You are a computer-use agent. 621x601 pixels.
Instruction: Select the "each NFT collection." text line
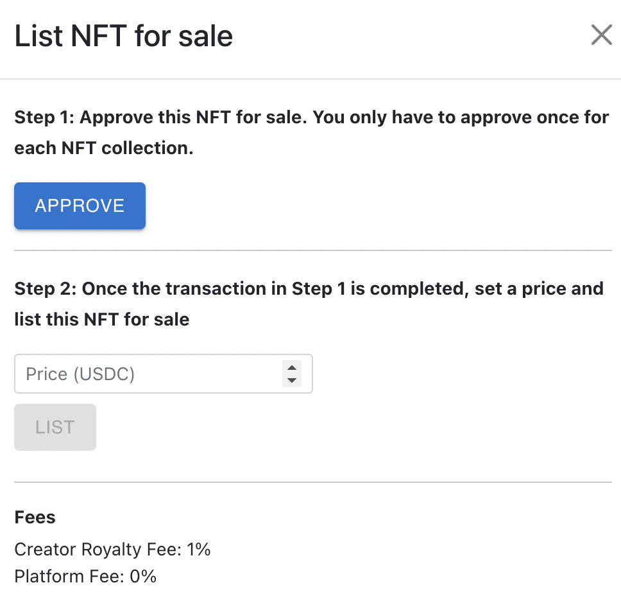(104, 148)
